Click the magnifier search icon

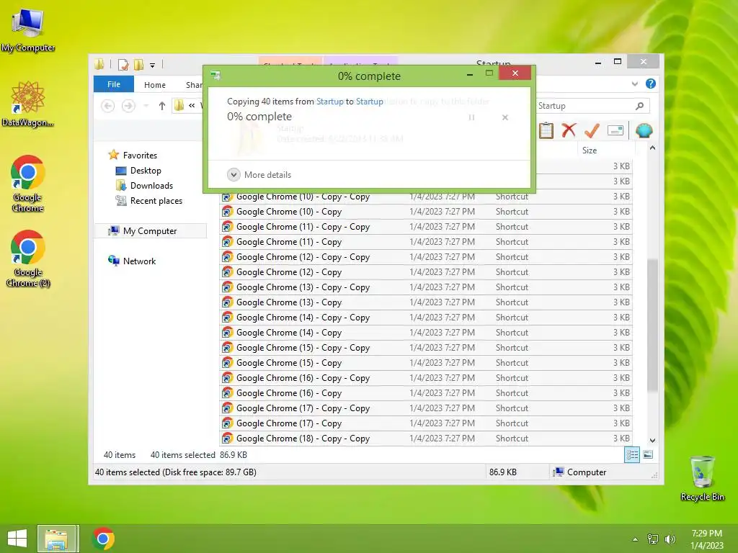click(640, 106)
